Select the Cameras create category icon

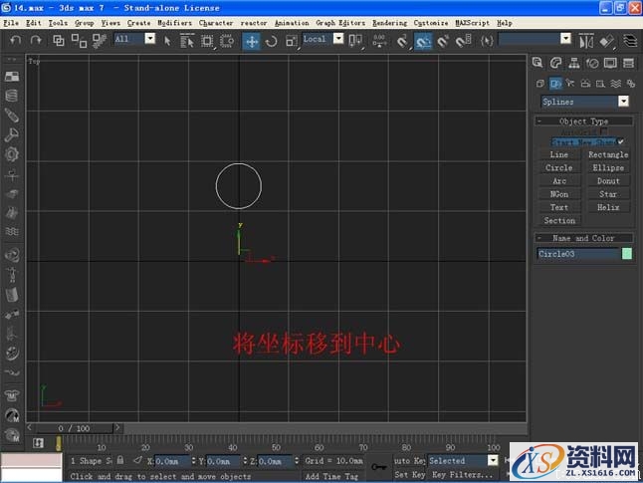[585, 84]
